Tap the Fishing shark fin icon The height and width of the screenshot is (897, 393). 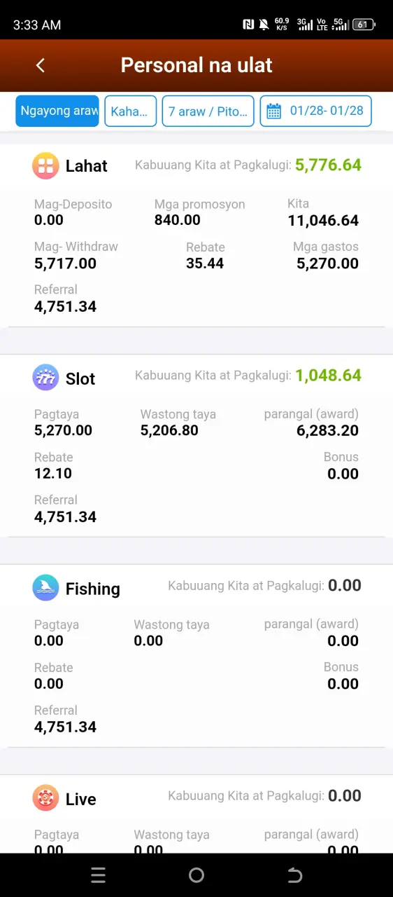(x=45, y=588)
